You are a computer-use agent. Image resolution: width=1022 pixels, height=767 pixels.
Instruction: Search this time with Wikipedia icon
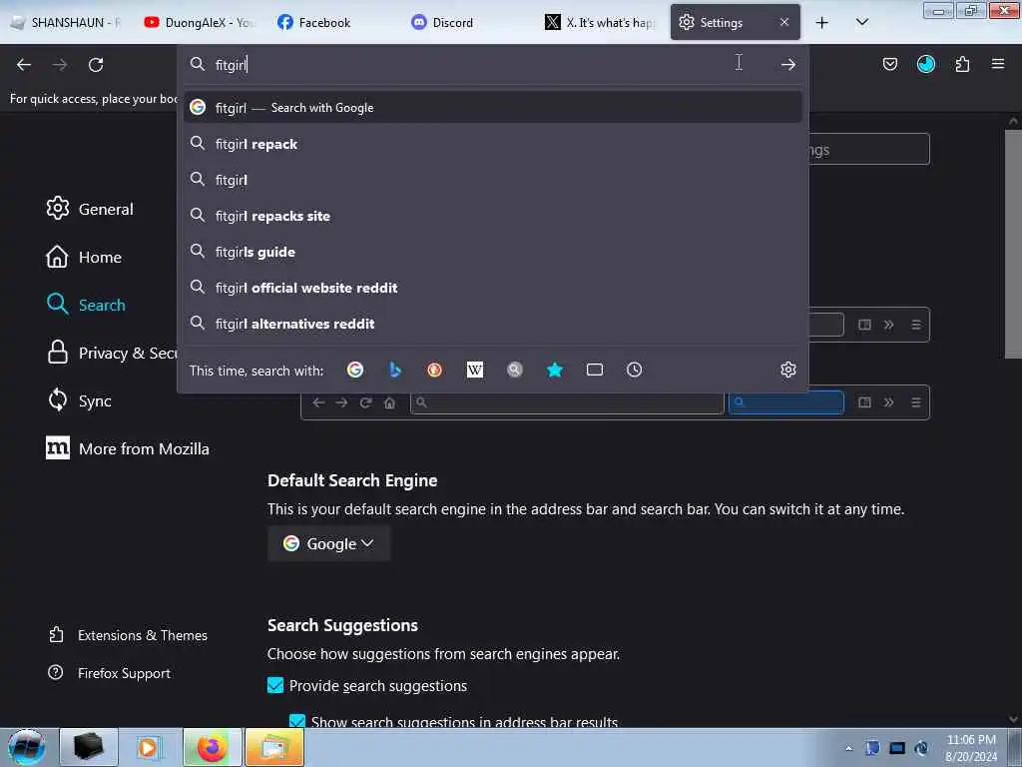coord(475,370)
